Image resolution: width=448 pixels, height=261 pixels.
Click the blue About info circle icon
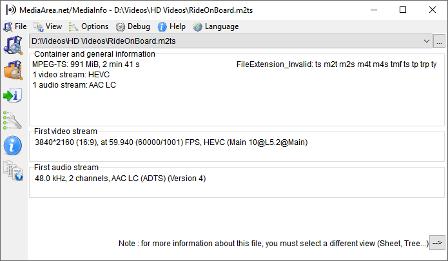click(13, 146)
